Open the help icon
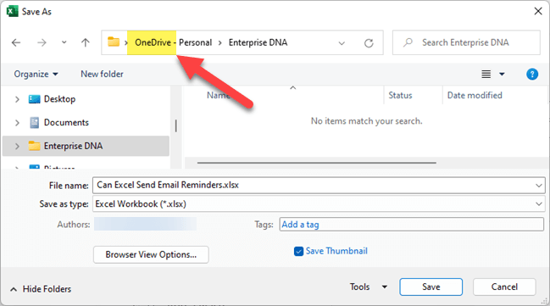Viewport: 550px width, 306px height. 532,74
